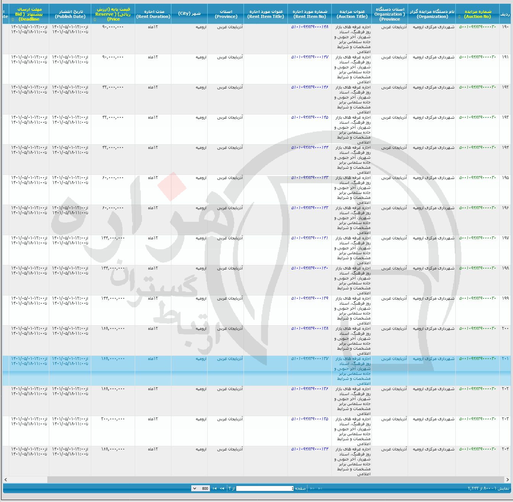The height and width of the screenshot is (502, 513).
Task: Click the Rent Duration column header
Action: (153, 14)
